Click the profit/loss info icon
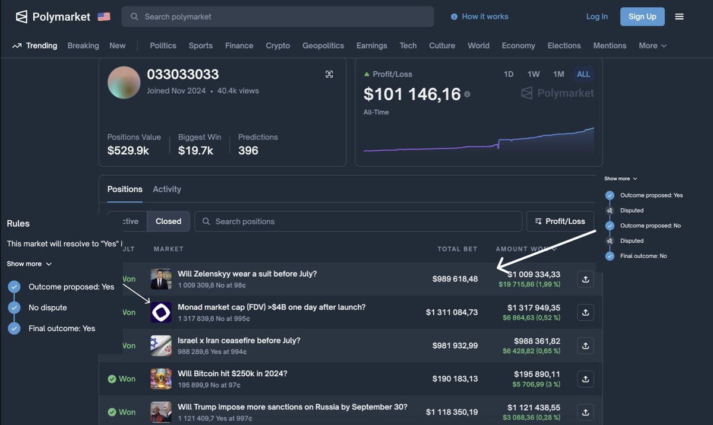This screenshot has width=713, height=425. pos(467,94)
